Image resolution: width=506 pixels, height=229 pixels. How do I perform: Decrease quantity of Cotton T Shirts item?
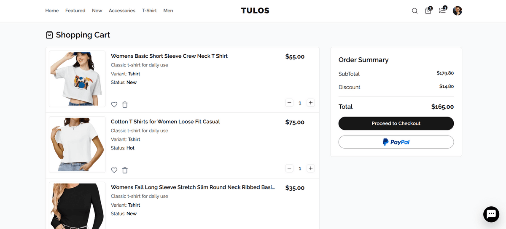(289, 168)
